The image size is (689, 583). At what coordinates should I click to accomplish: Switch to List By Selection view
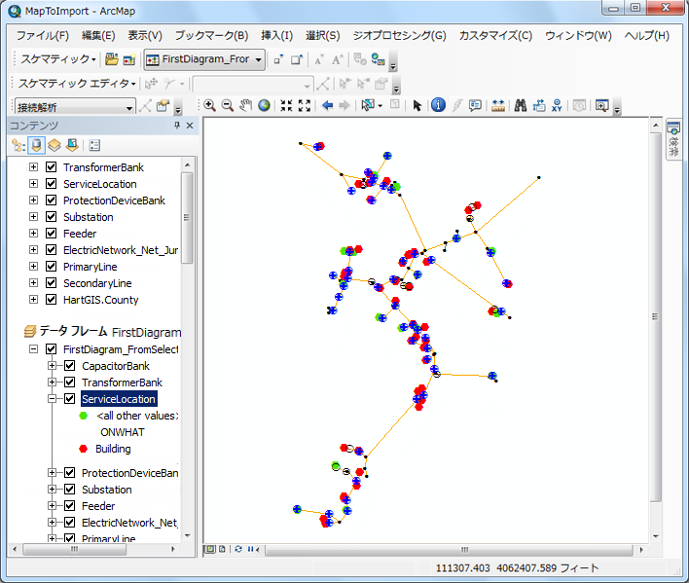72,145
